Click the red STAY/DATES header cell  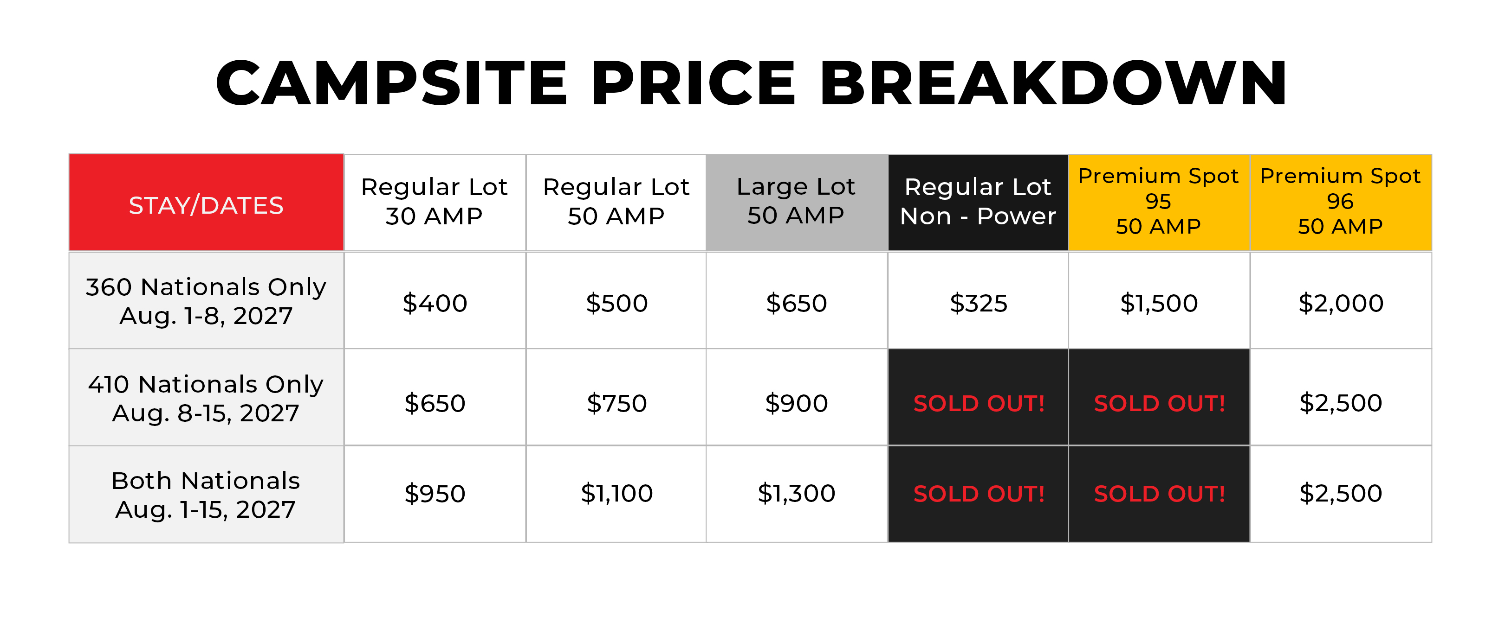tap(206, 203)
